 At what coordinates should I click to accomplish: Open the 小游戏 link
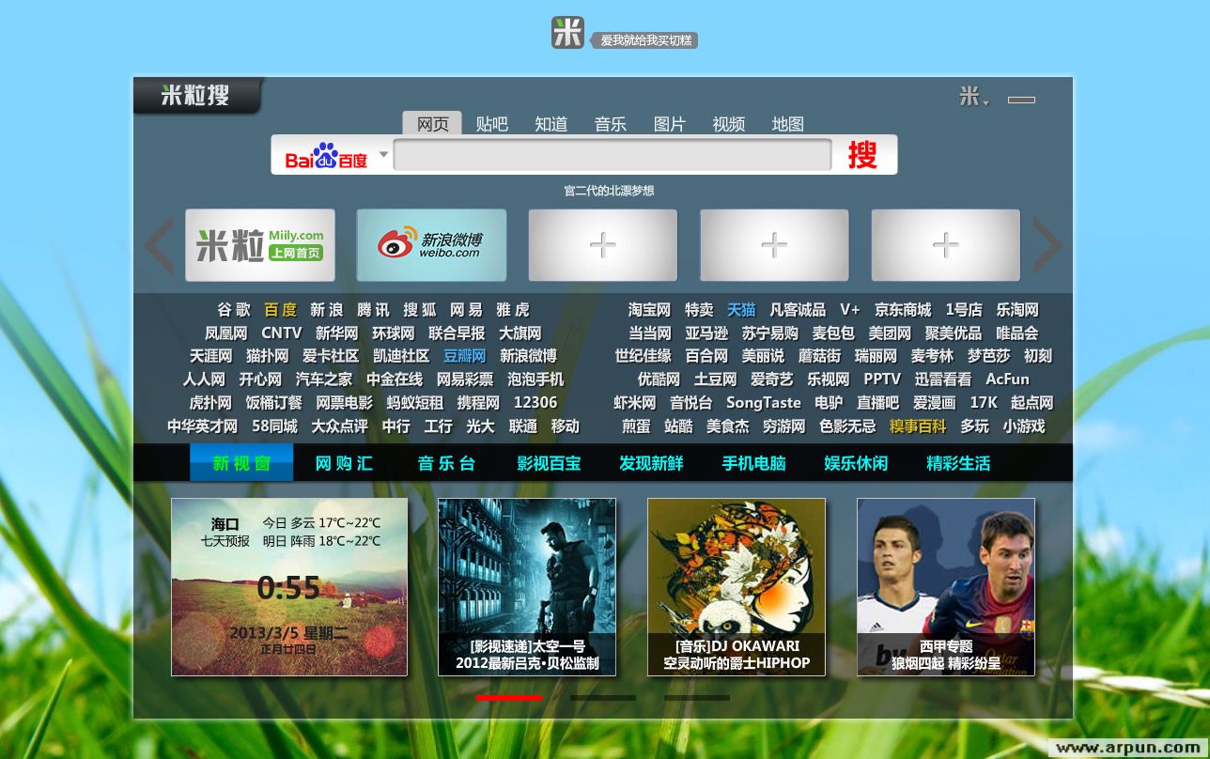[x=1024, y=426]
